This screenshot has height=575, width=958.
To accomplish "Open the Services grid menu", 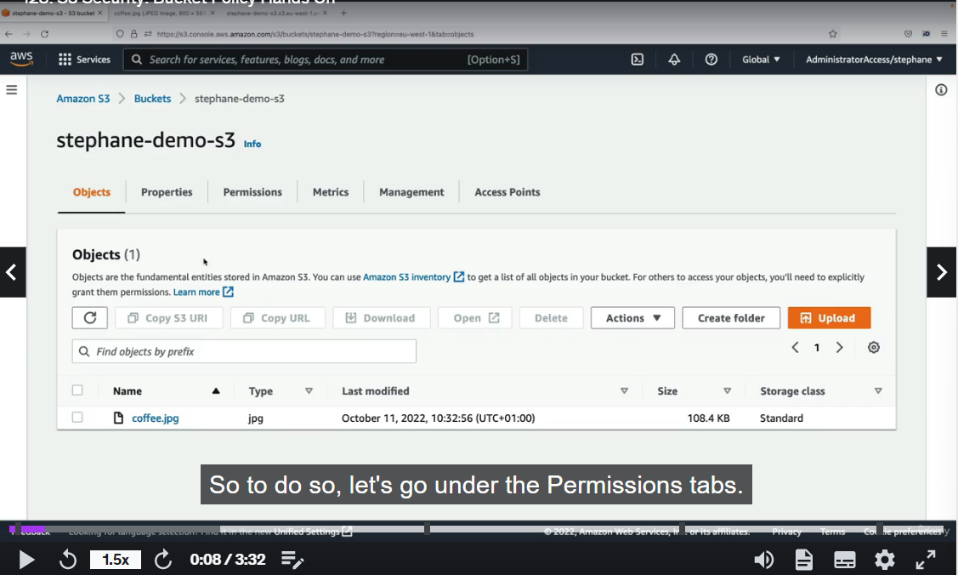I will click(84, 59).
